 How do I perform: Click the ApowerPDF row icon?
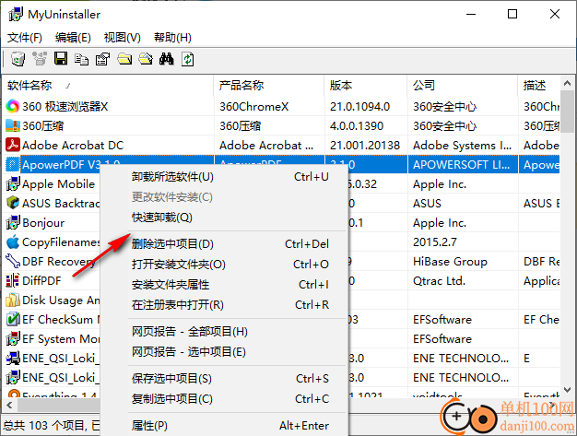[13, 164]
